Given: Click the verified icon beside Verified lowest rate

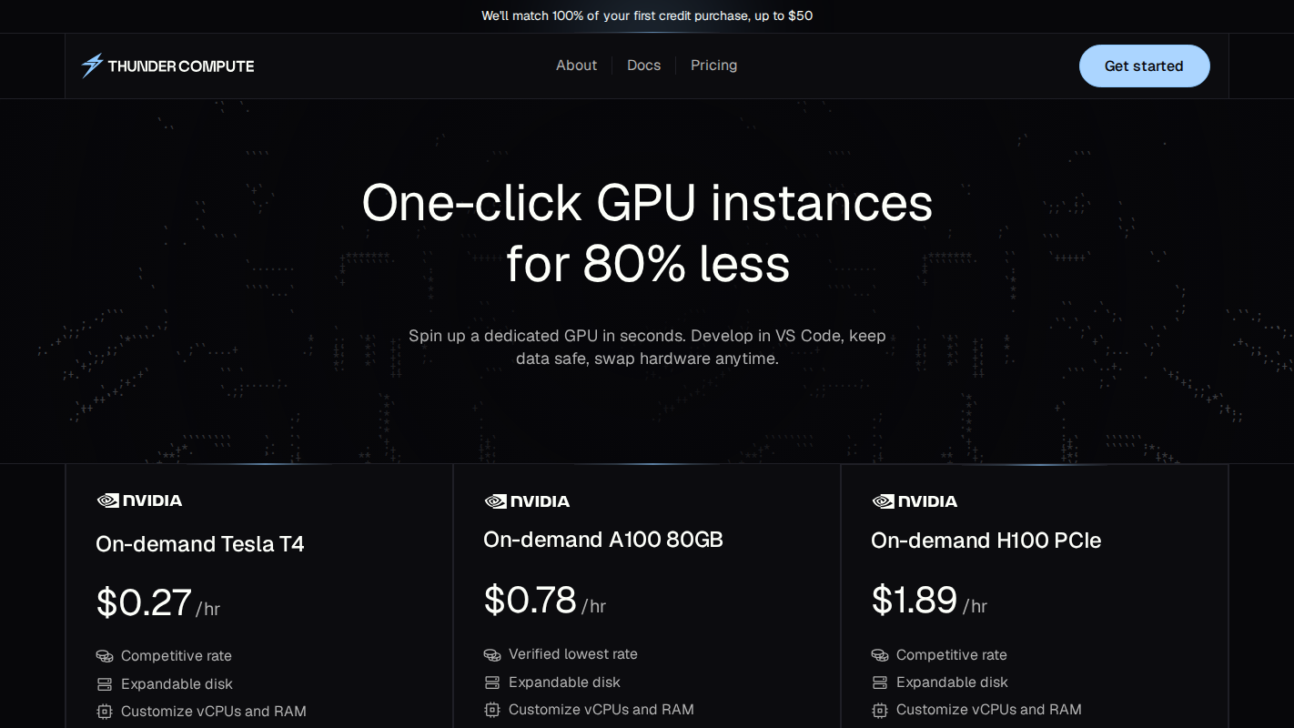Looking at the screenshot, I should click(x=491, y=654).
